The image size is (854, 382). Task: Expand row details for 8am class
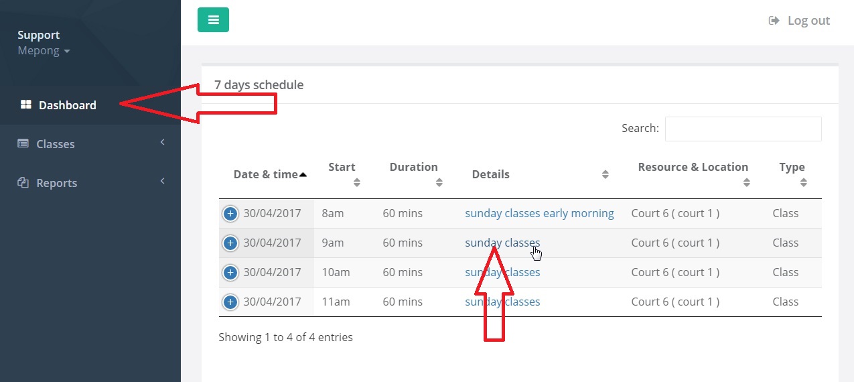[x=230, y=214]
